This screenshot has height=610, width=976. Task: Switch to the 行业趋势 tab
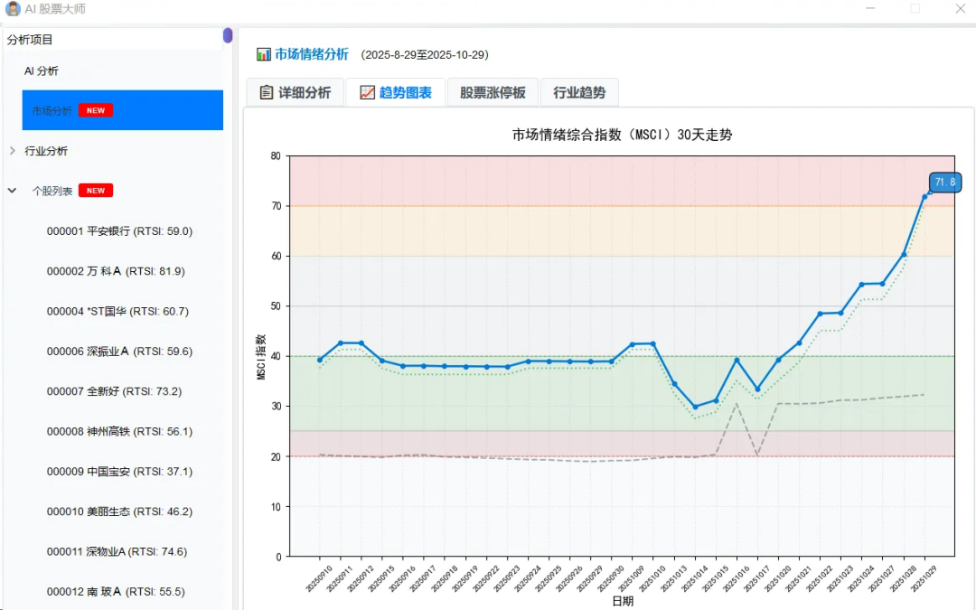point(579,92)
